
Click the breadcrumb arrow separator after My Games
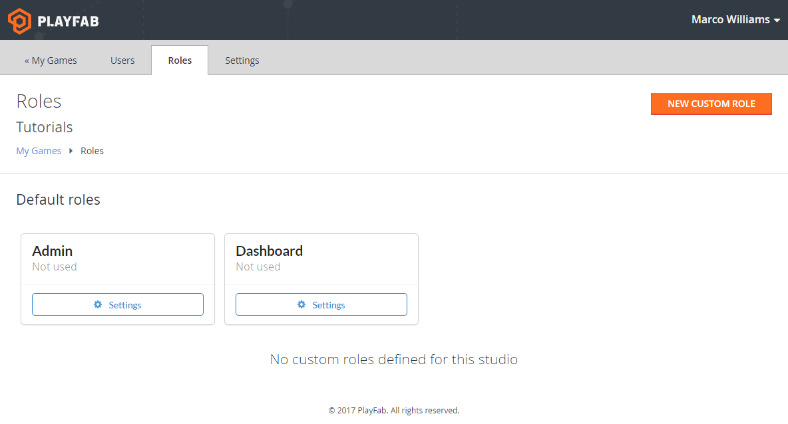[x=71, y=151]
